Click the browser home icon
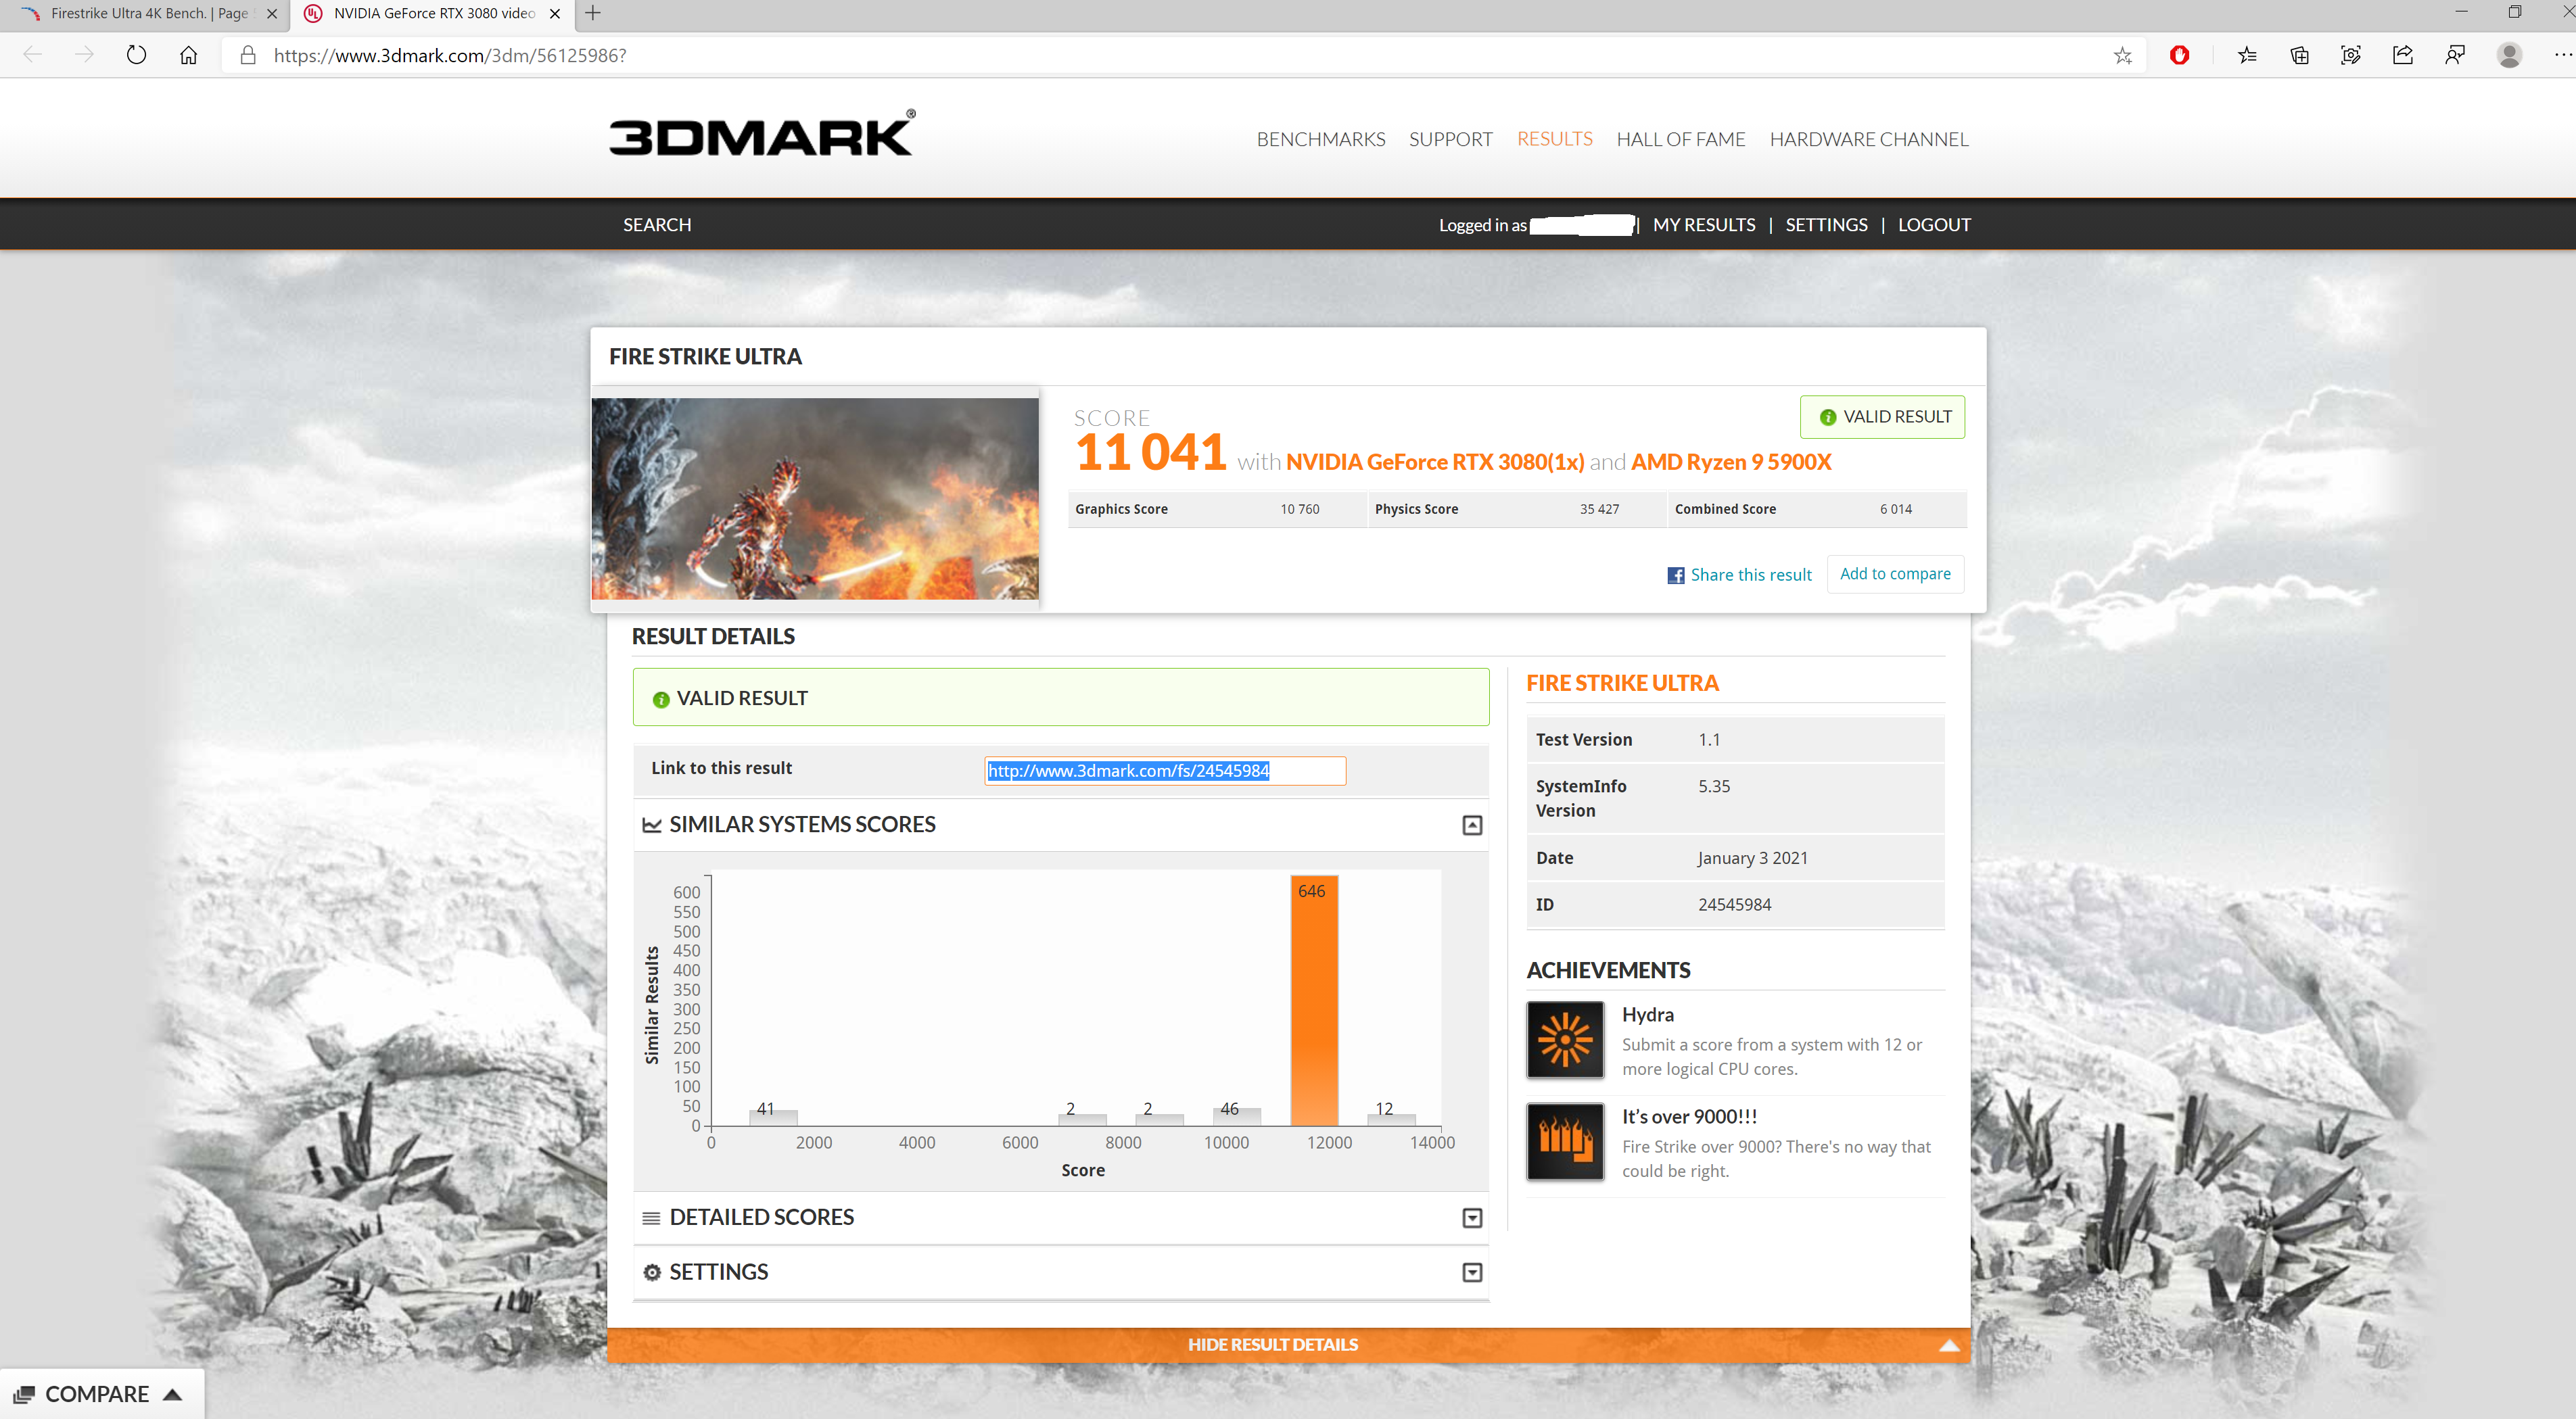The image size is (2576, 1419). point(188,55)
